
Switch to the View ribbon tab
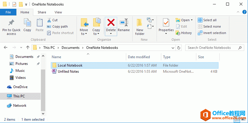tap(58, 12)
